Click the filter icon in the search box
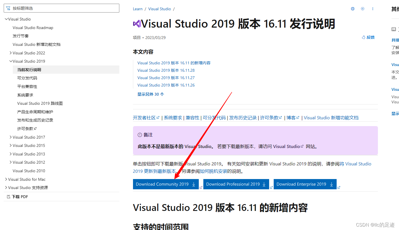This screenshot has height=230, width=399. [8, 8]
